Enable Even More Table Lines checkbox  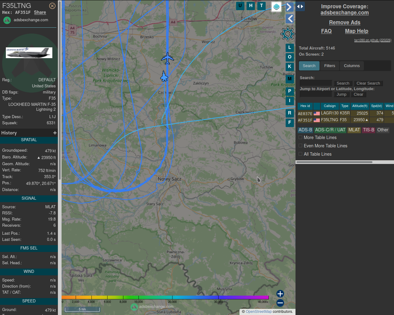[x=300, y=146]
